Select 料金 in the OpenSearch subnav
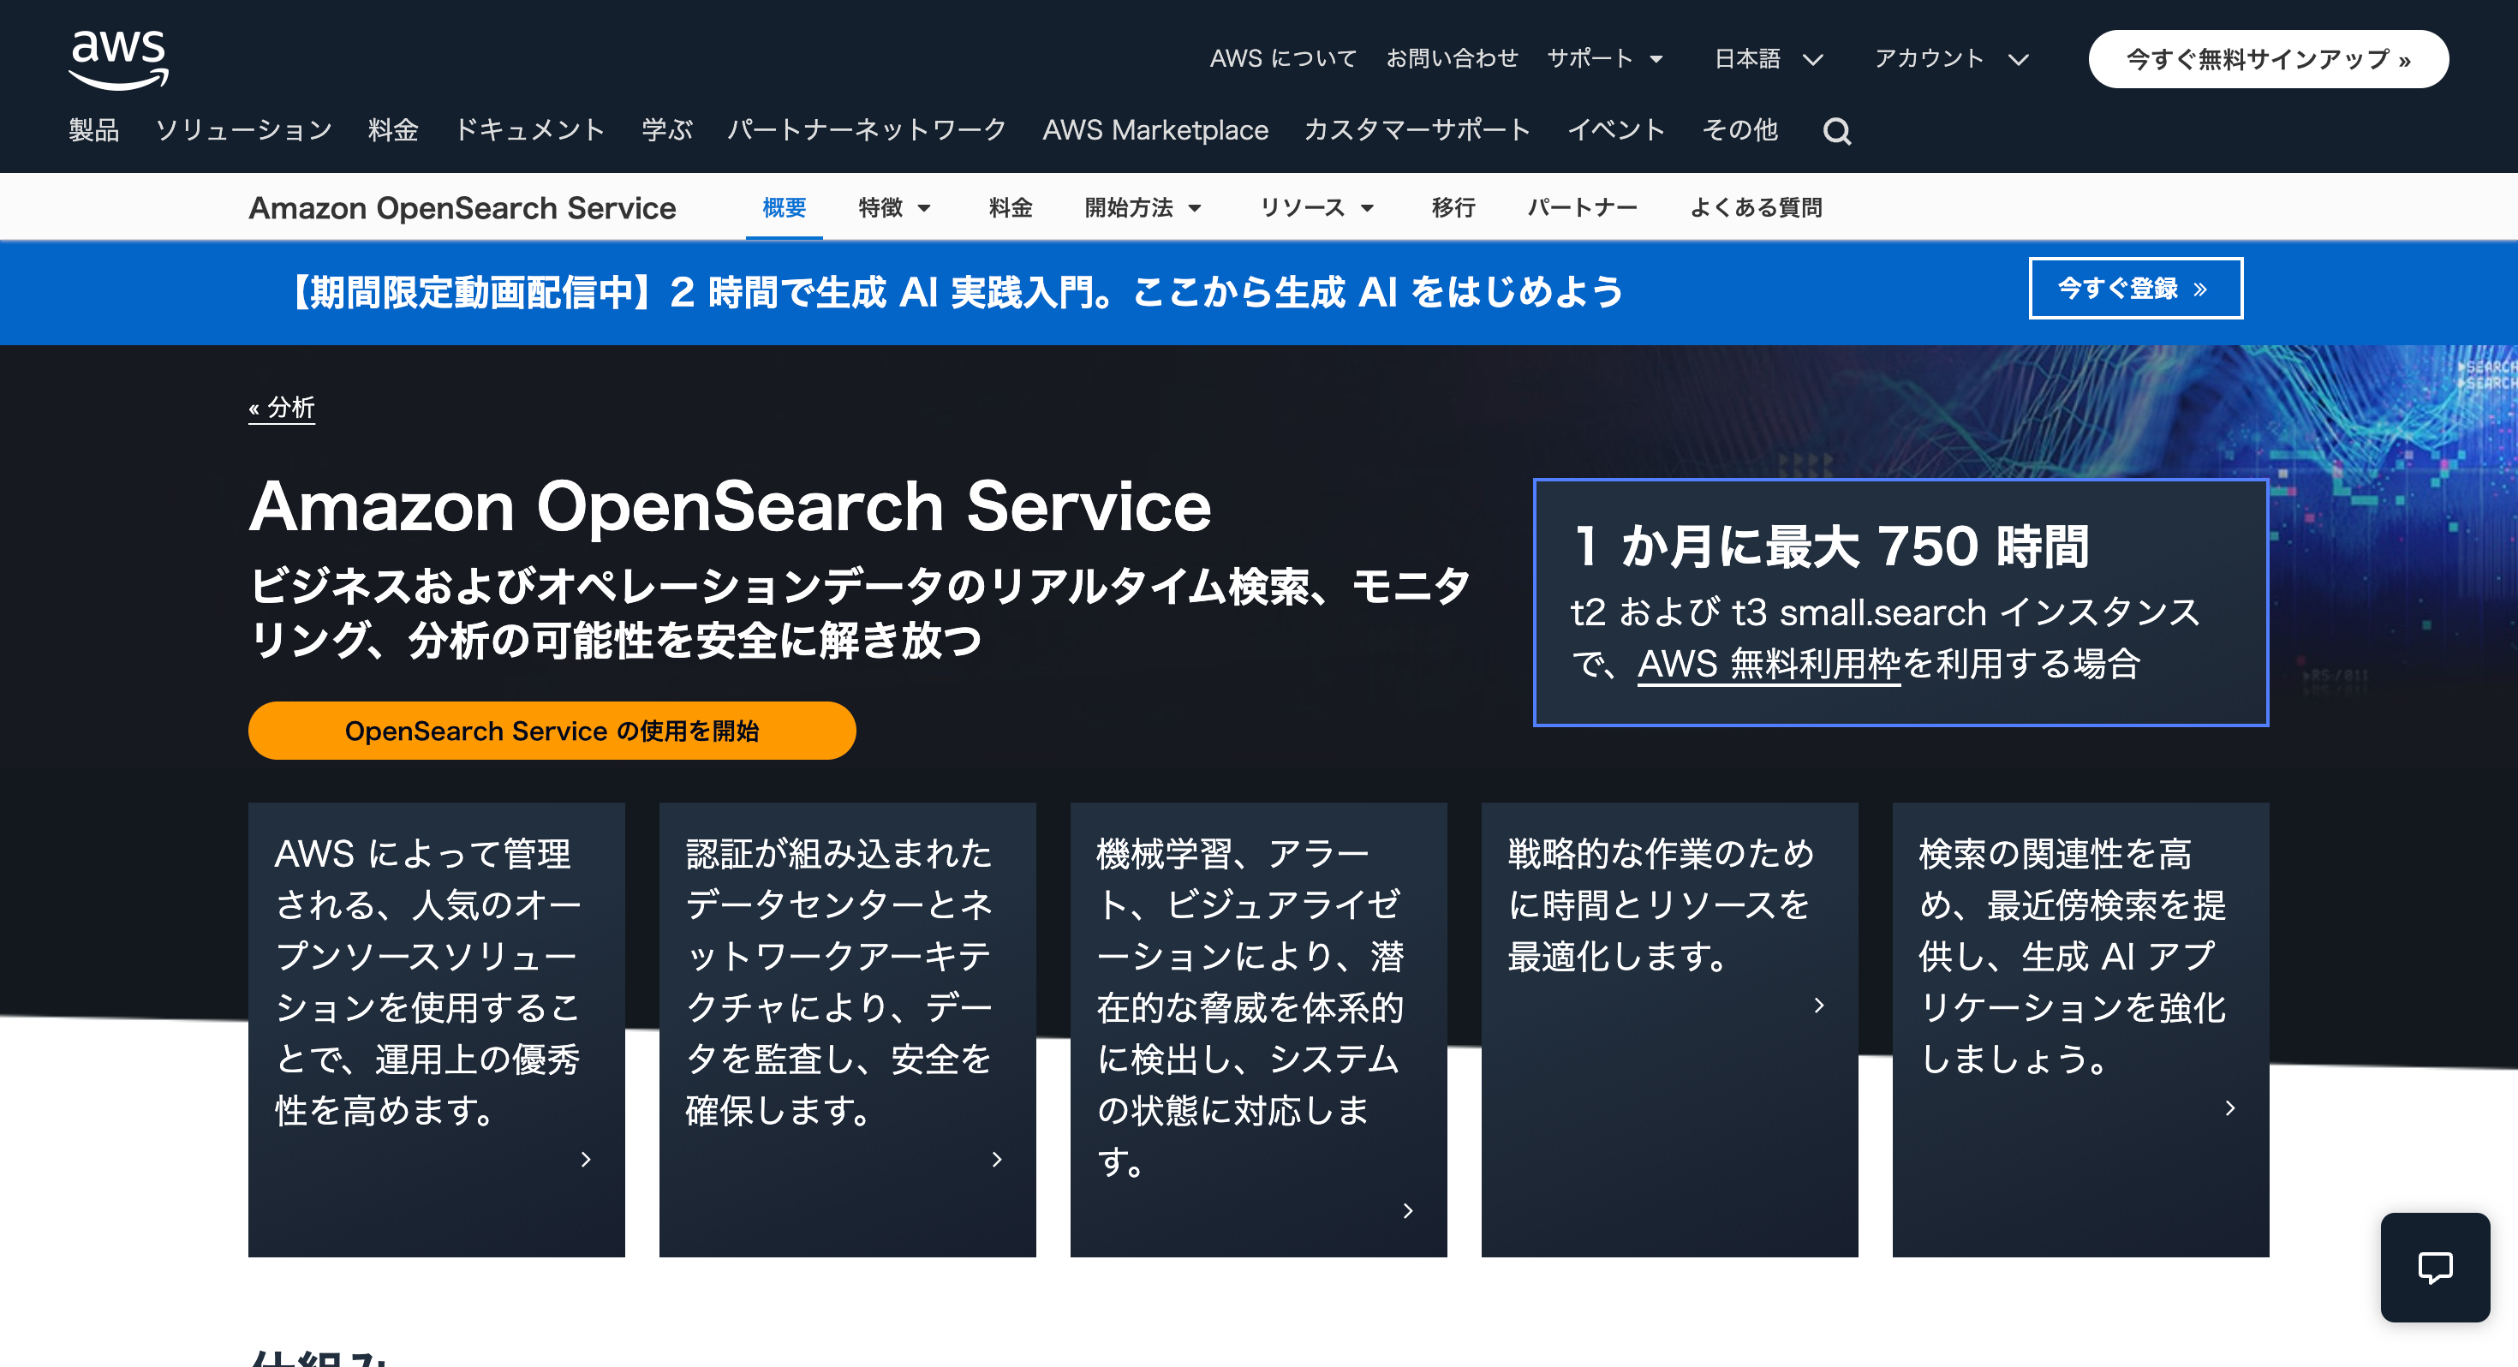Image resolution: width=2518 pixels, height=1367 pixels. (x=1011, y=207)
